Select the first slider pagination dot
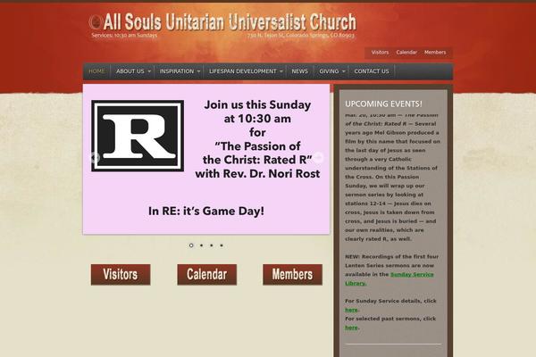The height and width of the screenshot is (357, 536). [191, 245]
